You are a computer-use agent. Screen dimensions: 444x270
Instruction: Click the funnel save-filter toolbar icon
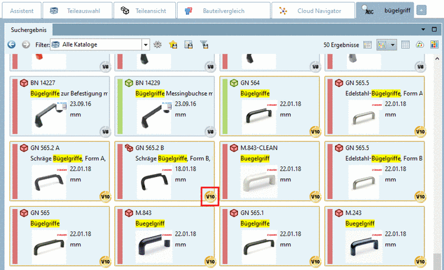tap(204, 44)
